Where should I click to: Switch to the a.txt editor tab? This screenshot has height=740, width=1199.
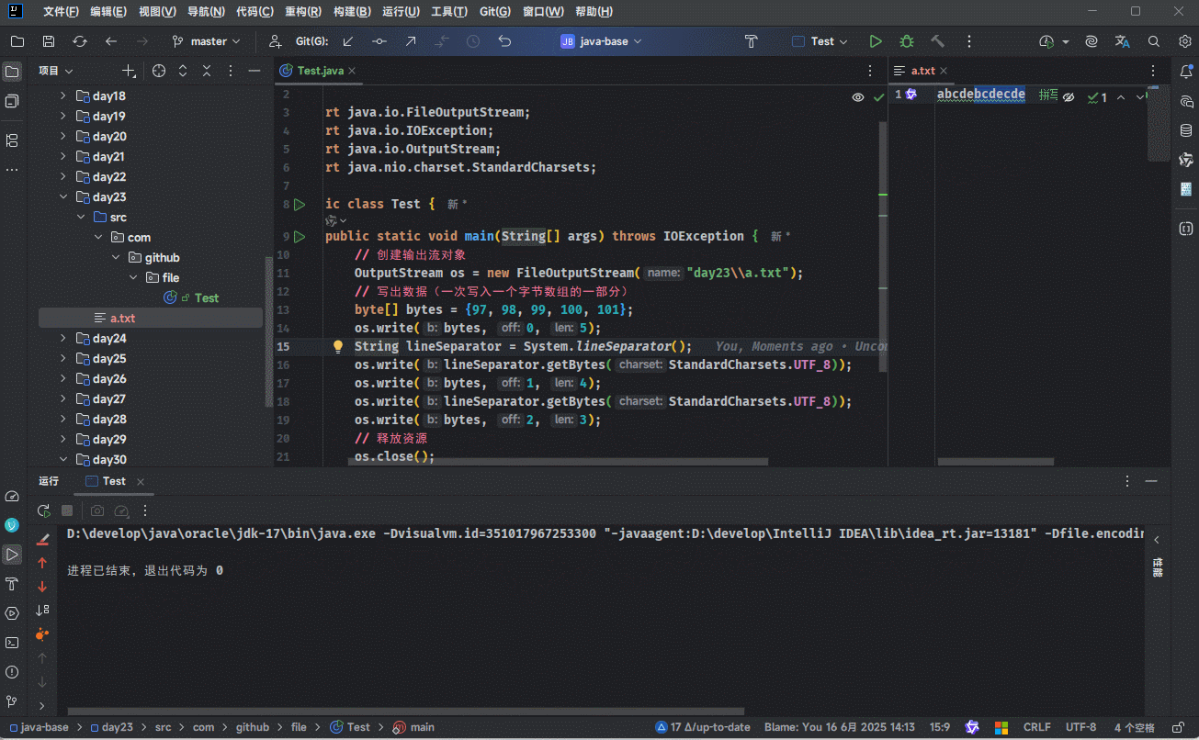tap(922, 71)
